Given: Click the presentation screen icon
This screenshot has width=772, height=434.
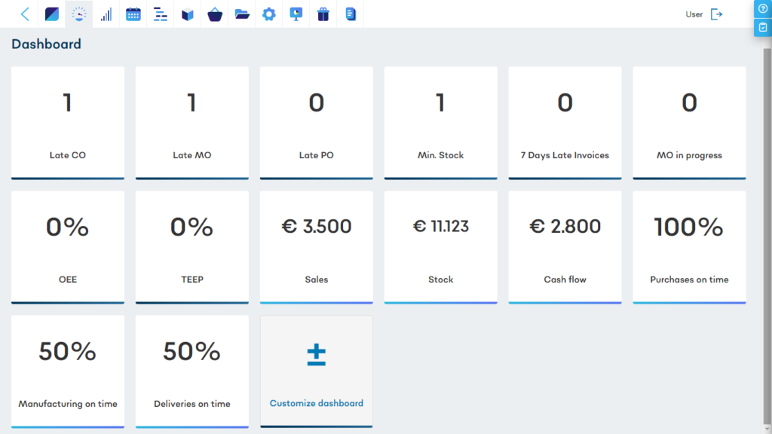Looking at the screenshot, I should [296, 14].
